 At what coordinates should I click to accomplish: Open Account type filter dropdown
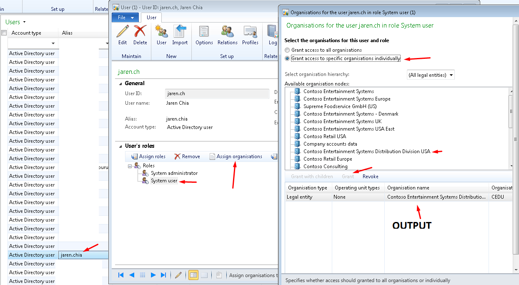[x=53, y=43]
